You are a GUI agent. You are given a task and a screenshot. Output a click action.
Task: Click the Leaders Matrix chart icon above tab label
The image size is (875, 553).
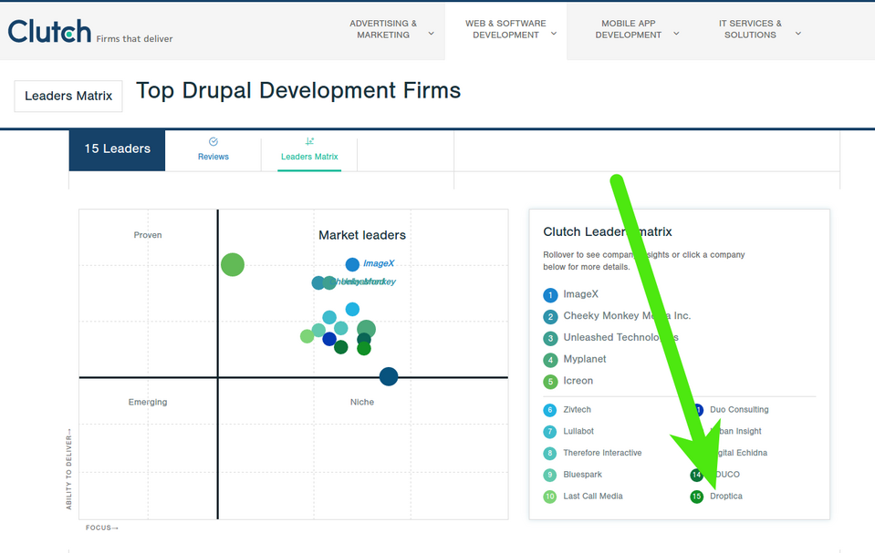pos(309,141)
